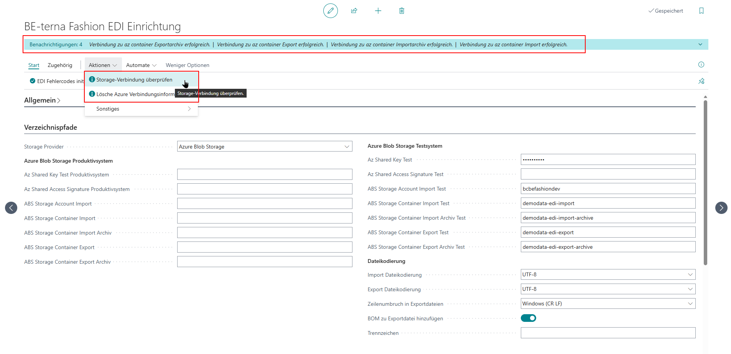Click Weniger Optionen

click(x=187, y=65)
